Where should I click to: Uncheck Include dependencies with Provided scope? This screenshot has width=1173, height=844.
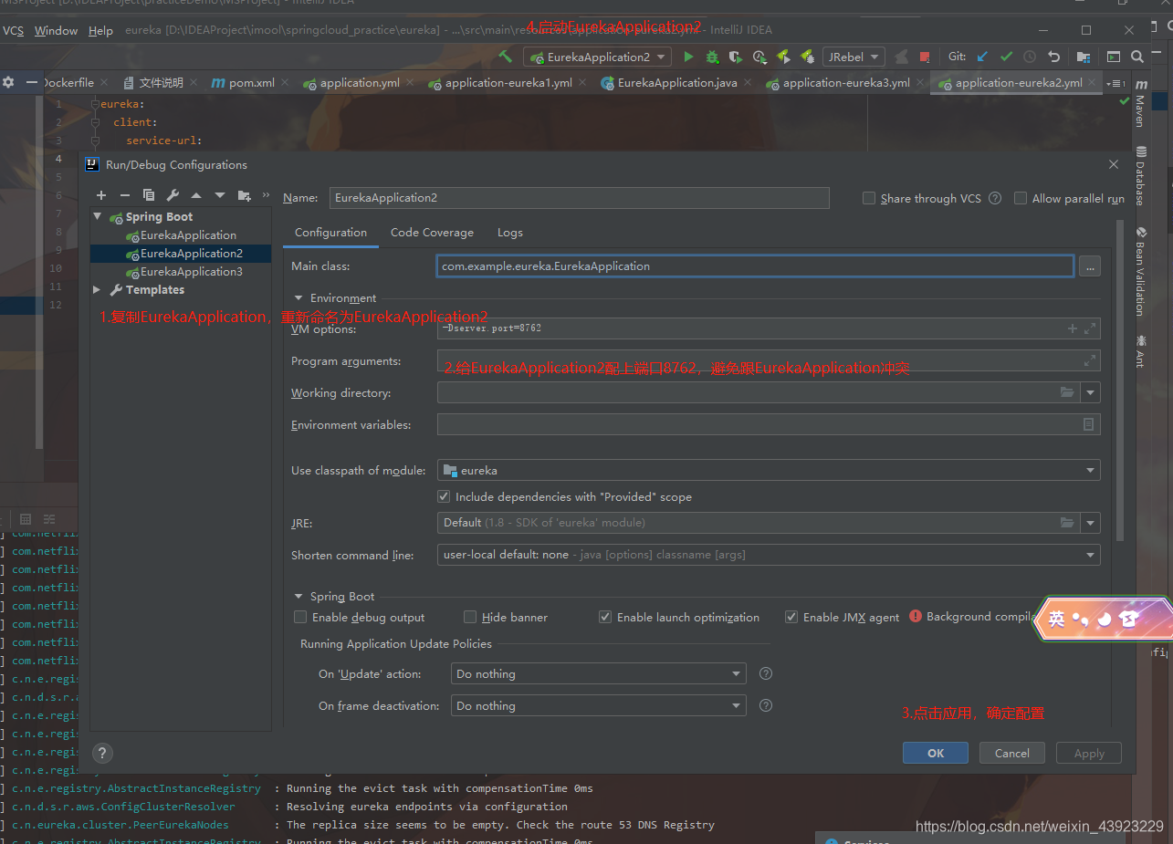444,496
